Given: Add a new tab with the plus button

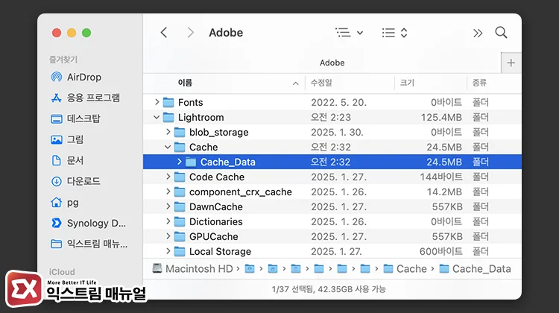Looking at the screenshot, I should [511, 63].
